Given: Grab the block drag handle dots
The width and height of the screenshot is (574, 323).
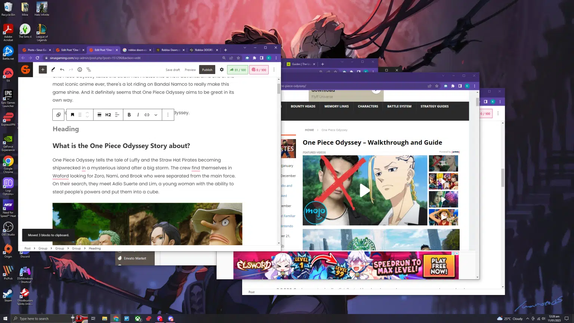Looking at the screenshot, I should tap(80, 115).
